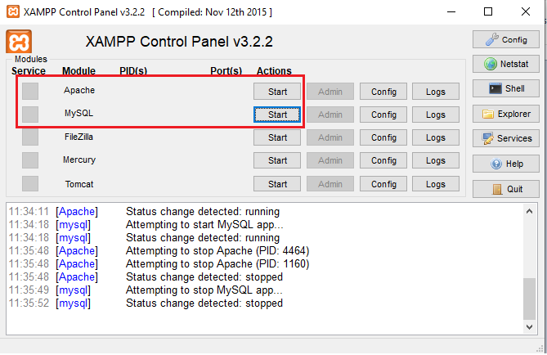
Task: Click the Tomcat Admin button
Action: (330, 184)
